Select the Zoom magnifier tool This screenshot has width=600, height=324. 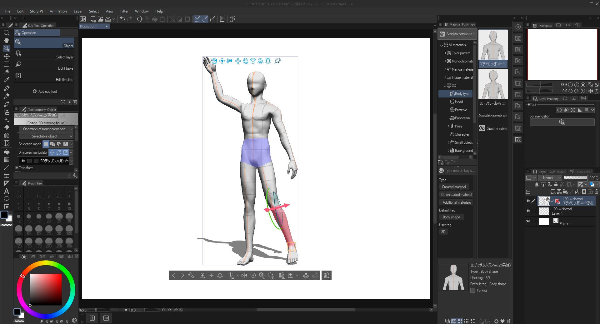coord(6,33)
